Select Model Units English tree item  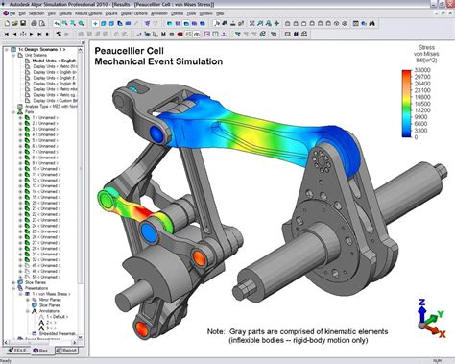(x=54, y=61)
